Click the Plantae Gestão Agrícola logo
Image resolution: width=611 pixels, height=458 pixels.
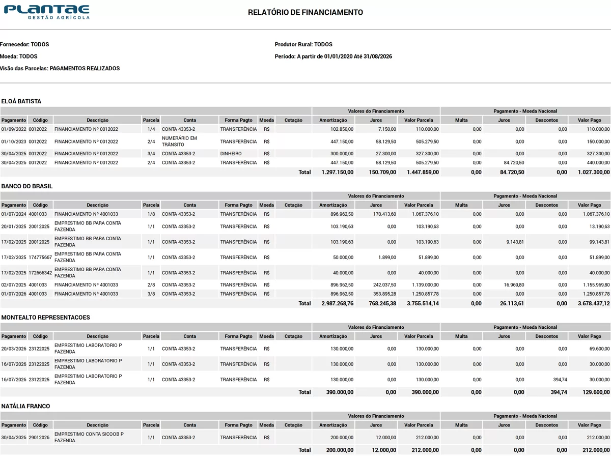tap(47, 12)
